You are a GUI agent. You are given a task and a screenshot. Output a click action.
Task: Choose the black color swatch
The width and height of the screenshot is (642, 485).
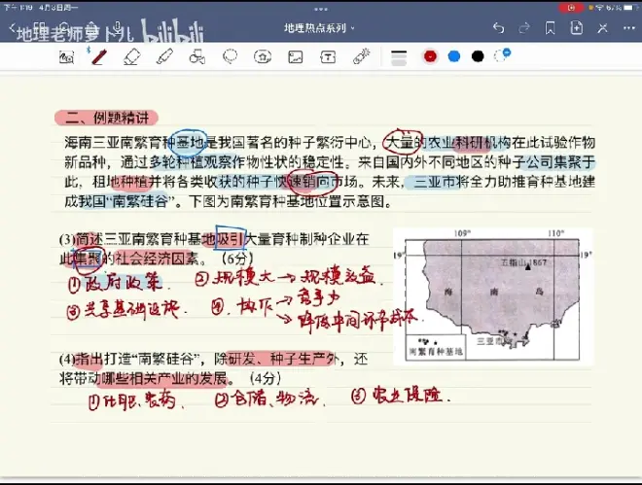pos(478,56)
